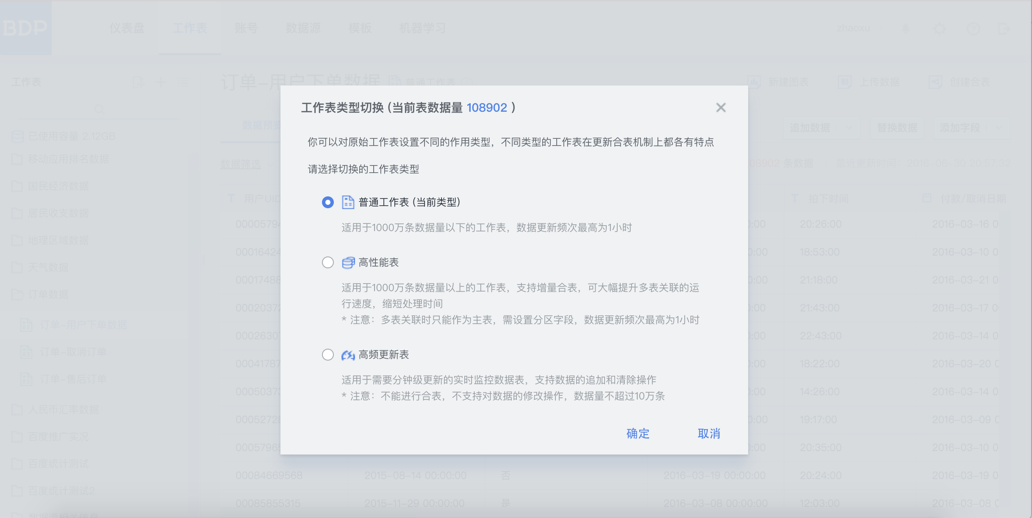Click the calendar icon of 付款/取消日期 column
The image size is (1032, 518).
click(927, 198)
